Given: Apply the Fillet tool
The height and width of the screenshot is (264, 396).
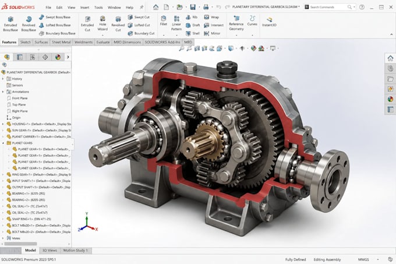Looking at the screenshot, I should pyautogui.click(x=164, y=21).
